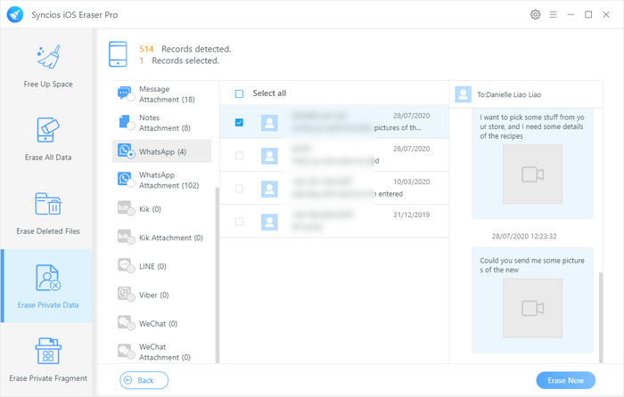The height and width of the screenshot is (397, 624).
Task: Select the Erase Private Data icon
Action: (48, 278)
